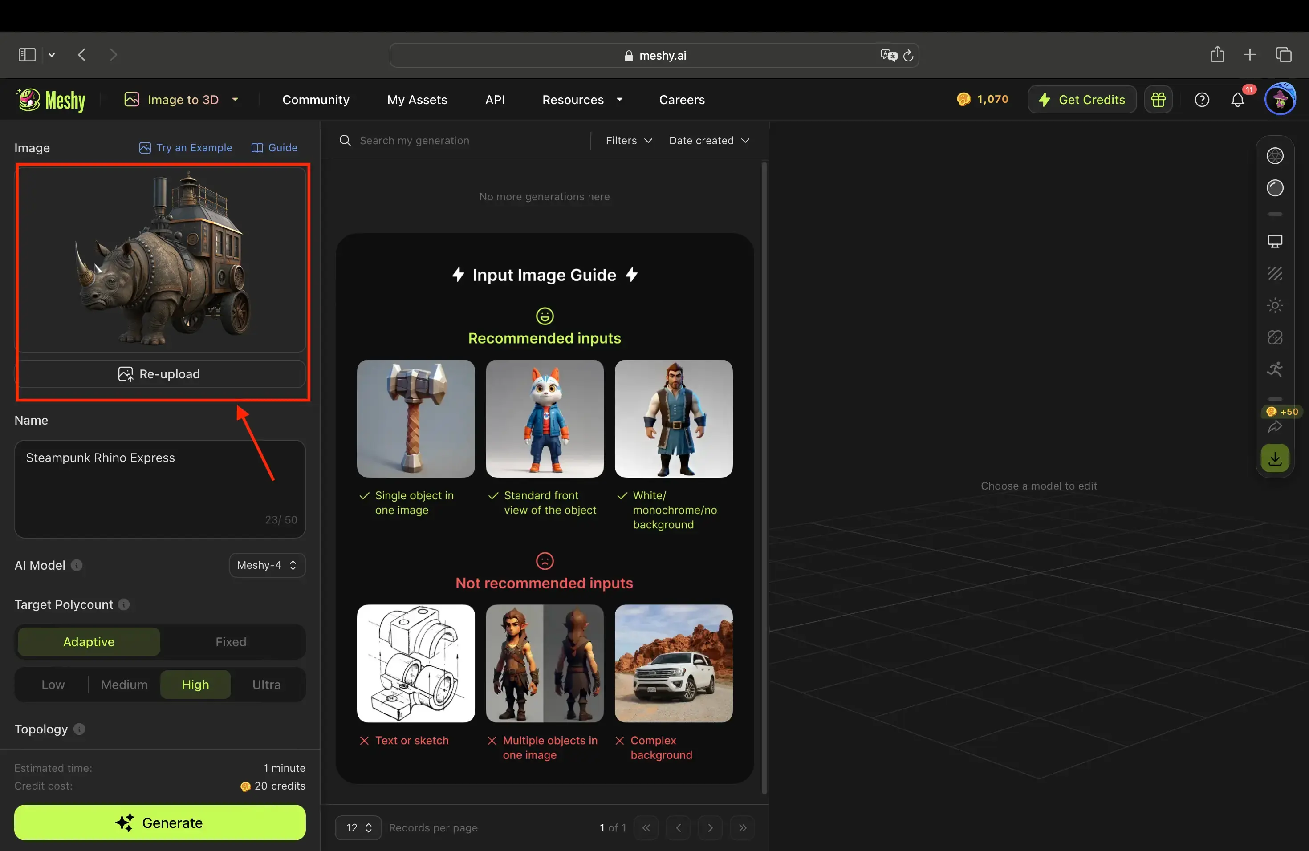This screenshot has width=1309, height=851.
Task: Go to the Community page
Action: tap(316, 100)
